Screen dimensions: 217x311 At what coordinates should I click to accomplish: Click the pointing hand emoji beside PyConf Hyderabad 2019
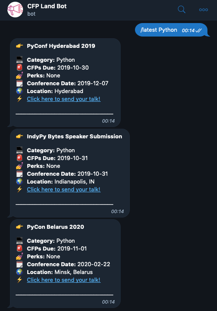(20, 46)
